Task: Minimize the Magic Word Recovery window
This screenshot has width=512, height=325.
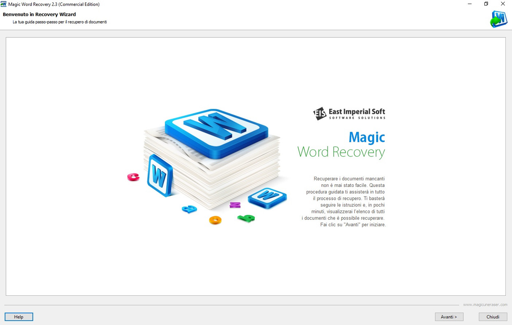Action: [470, 4]
